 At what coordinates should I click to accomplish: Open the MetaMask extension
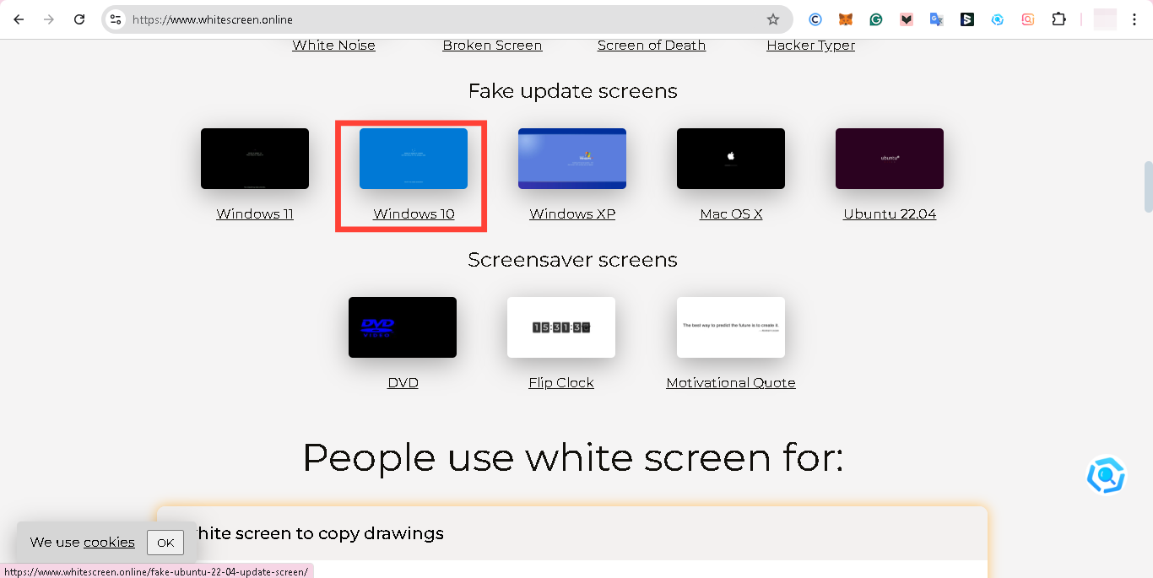pos(846,19)
